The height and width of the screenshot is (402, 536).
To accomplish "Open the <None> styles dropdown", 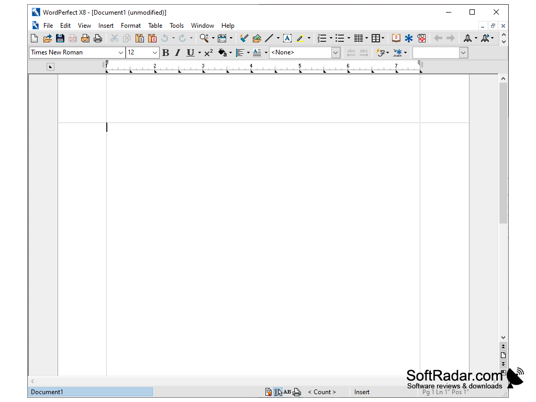I will pyautogui.click(x=335, y=52).
